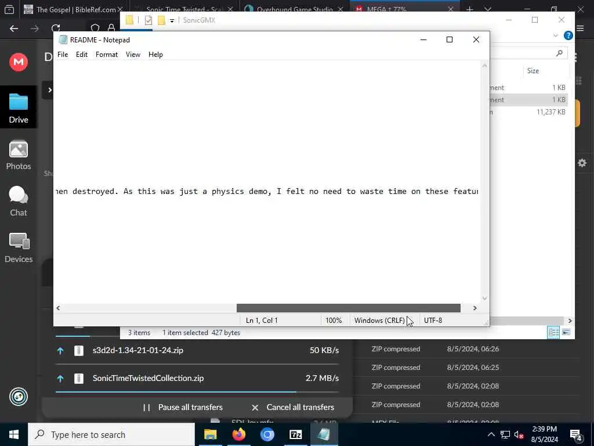This screenshot has height=446, width=594.
Task: Open Photos in the MEGA sidebar
Action: point(19,155)
